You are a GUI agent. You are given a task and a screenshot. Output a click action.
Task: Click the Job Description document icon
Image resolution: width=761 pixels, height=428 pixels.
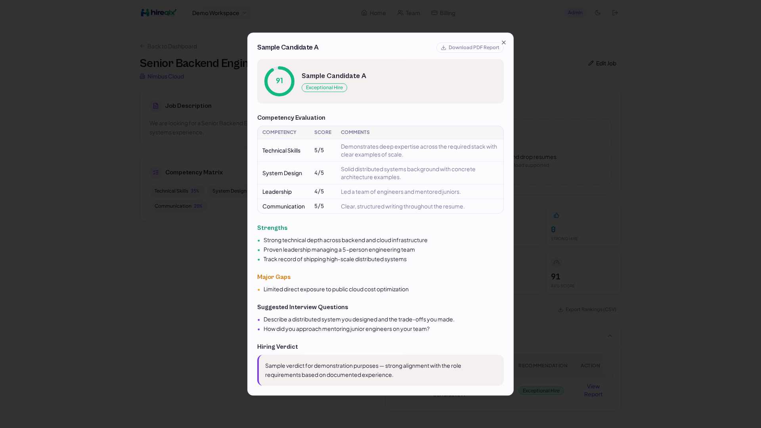(x=156, y=106)
